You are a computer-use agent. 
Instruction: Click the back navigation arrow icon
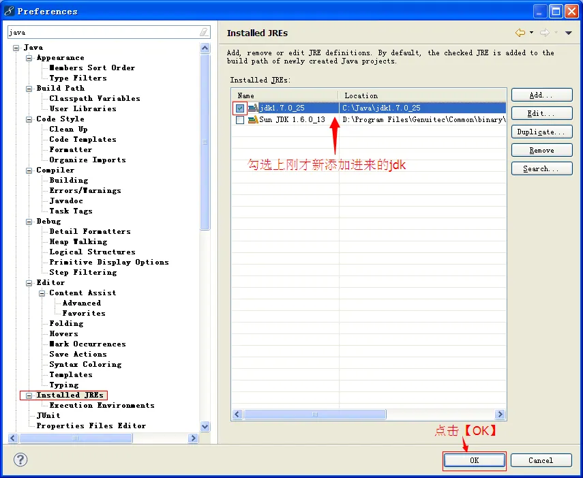[520, 33]
